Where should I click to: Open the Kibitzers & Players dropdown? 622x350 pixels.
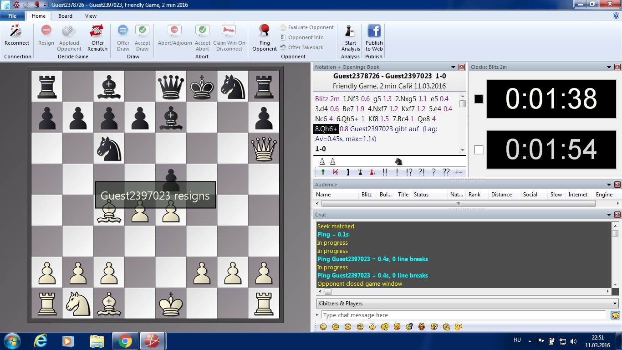(615, 304)
